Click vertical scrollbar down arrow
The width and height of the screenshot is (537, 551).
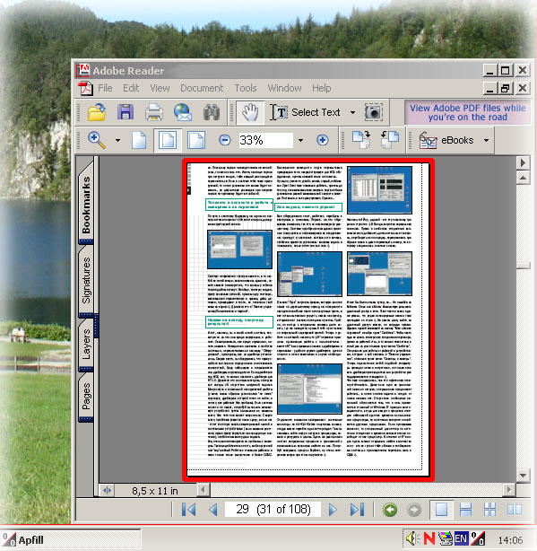click(523, 476)
